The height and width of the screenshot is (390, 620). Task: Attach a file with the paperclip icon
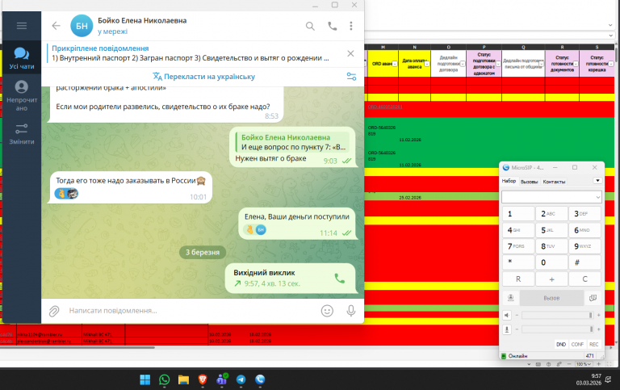(x=54, y=311)
